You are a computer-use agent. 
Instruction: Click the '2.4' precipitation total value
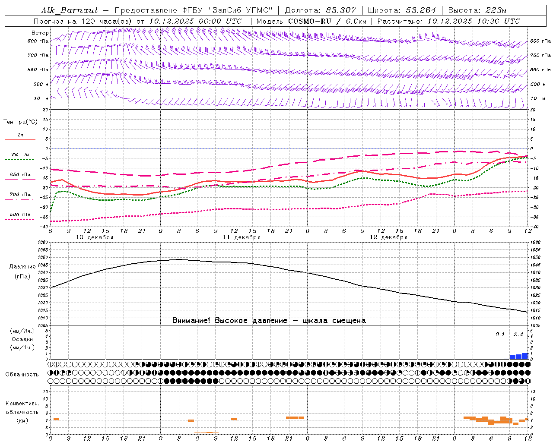tap(518, 334)
